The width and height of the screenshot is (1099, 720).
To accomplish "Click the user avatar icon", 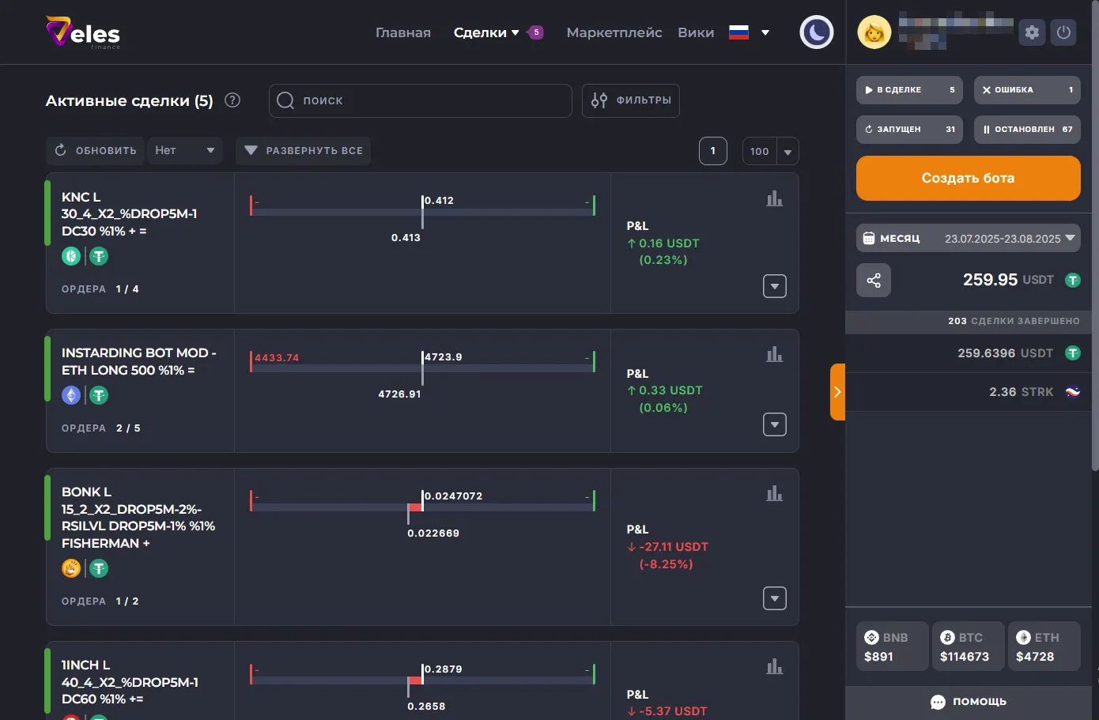I will [874, 32].
